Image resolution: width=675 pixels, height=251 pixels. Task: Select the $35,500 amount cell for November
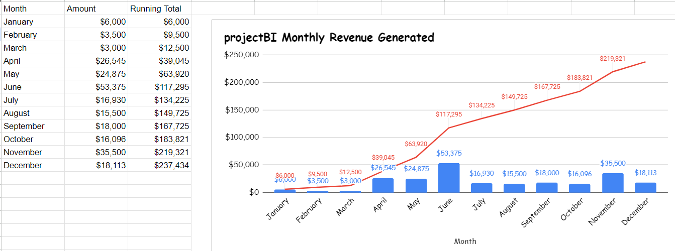coord(96,152)
